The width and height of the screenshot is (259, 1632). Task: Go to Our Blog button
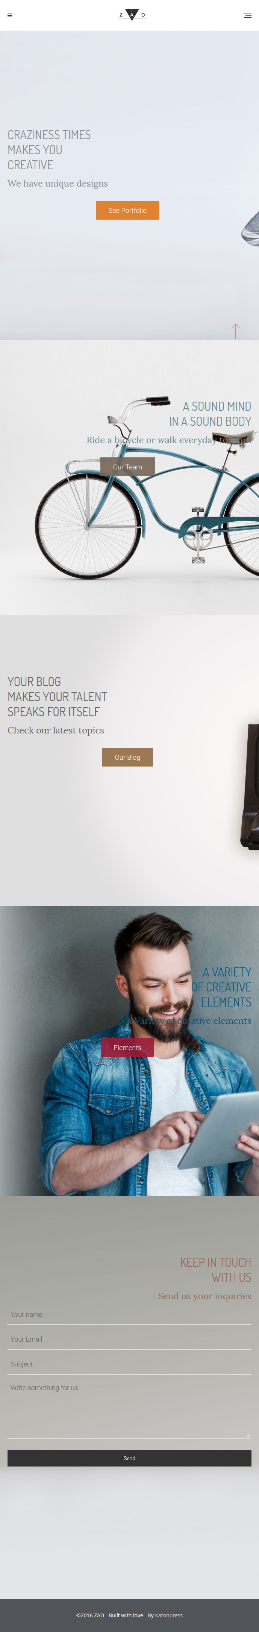tap(127, 757)
